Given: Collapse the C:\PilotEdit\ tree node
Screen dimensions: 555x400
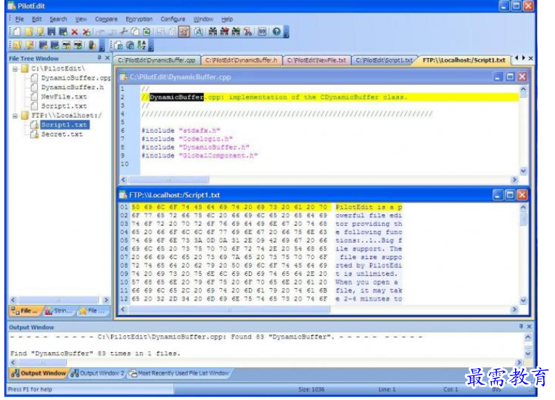Looking at the screenshot, I should click(x=15, y=69).
